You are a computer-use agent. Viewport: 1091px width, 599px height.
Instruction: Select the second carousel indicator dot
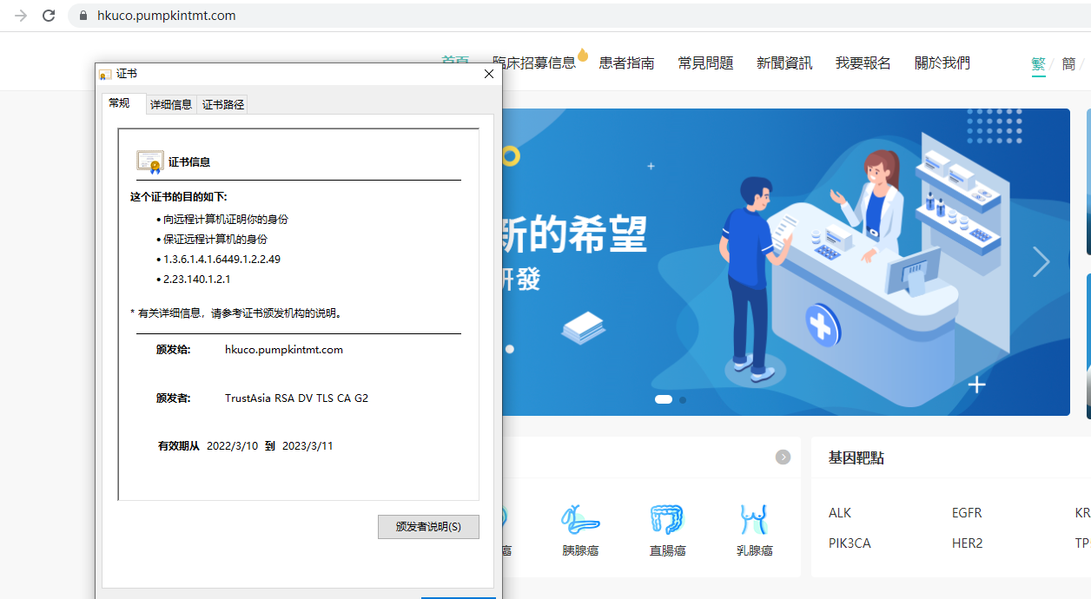click(x=683, y=400)
